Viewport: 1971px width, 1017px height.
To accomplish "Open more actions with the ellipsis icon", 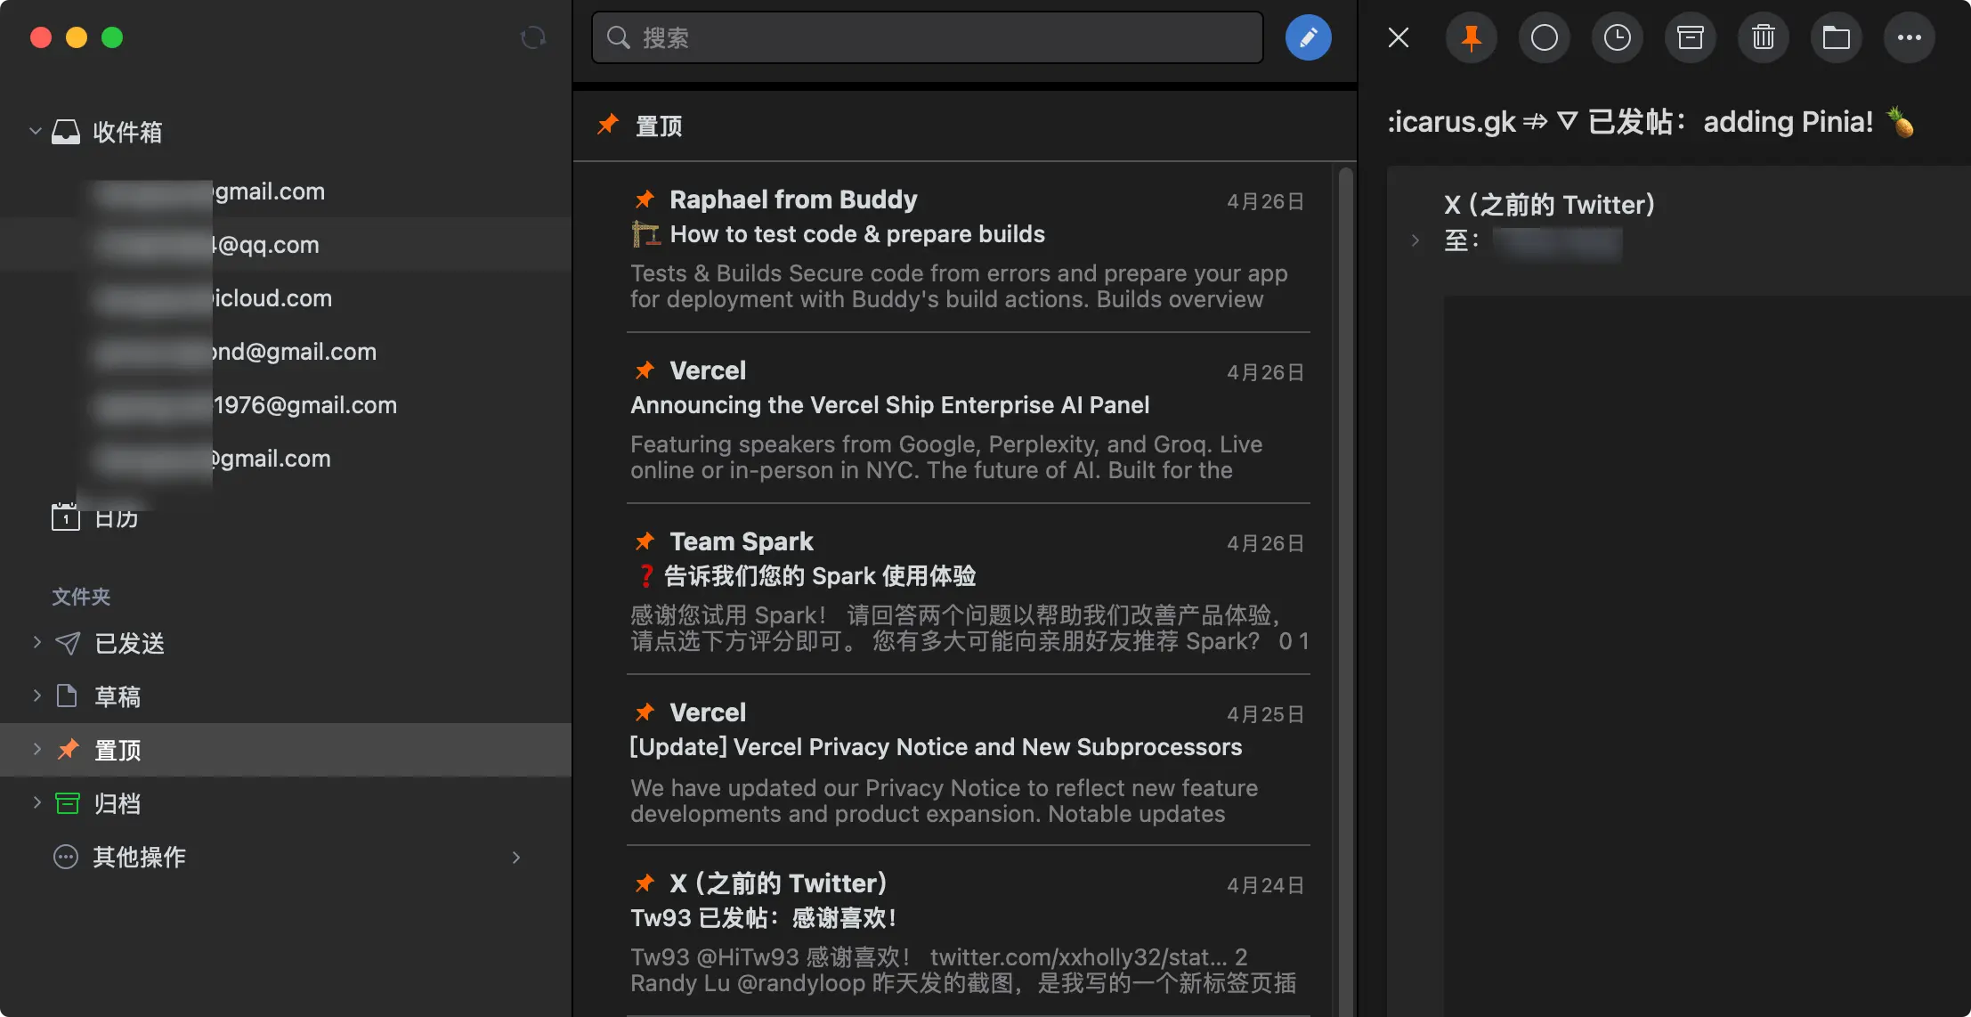I will [1909, 37].
